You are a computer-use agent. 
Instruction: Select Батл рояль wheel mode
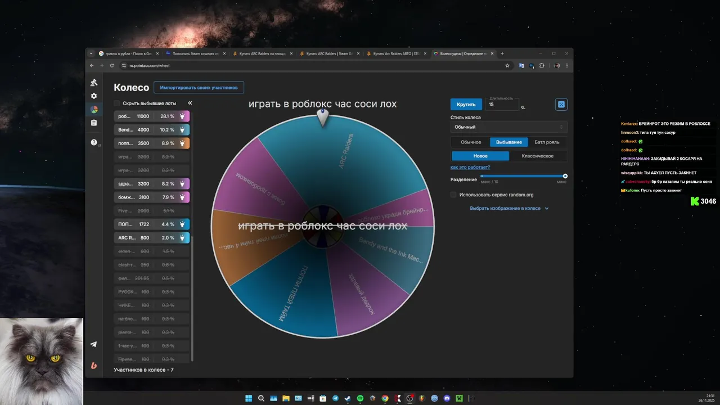coord(547,142)
